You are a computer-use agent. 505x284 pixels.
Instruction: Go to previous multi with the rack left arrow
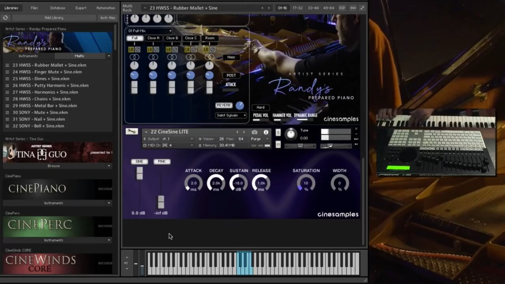pos(262,8)
